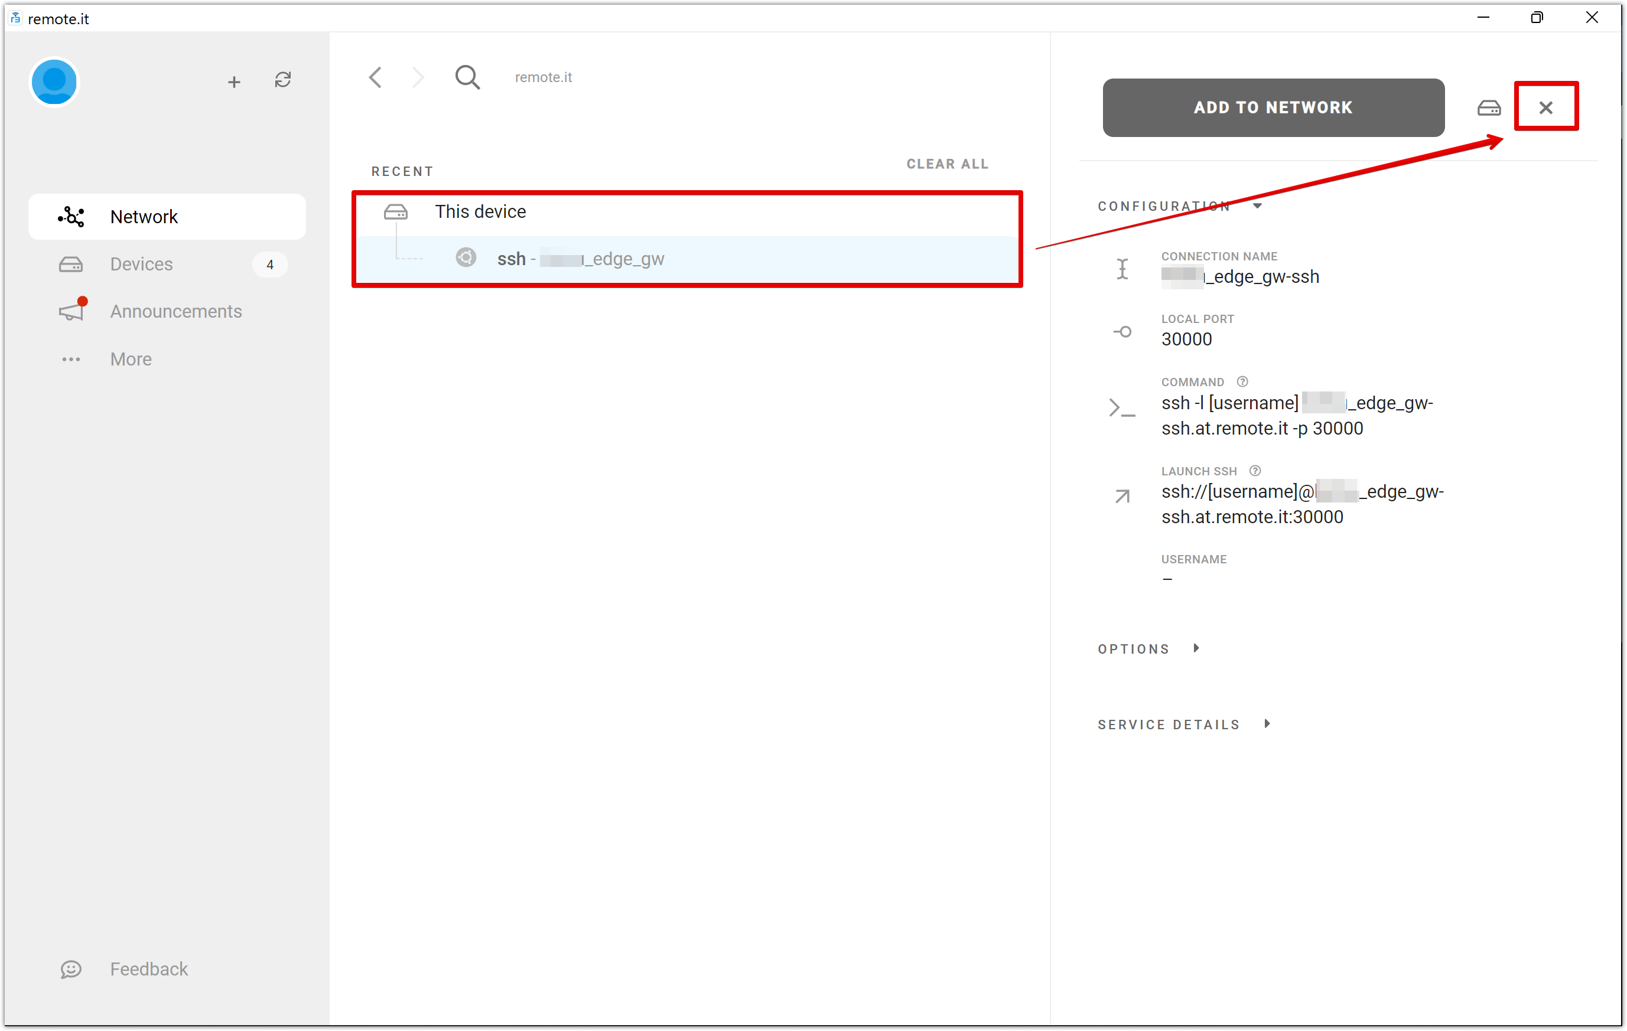Image resolution: width=1627 pixels, height=1031 pixels.
Task: Click the plus icon to add device
Action: 234,81
